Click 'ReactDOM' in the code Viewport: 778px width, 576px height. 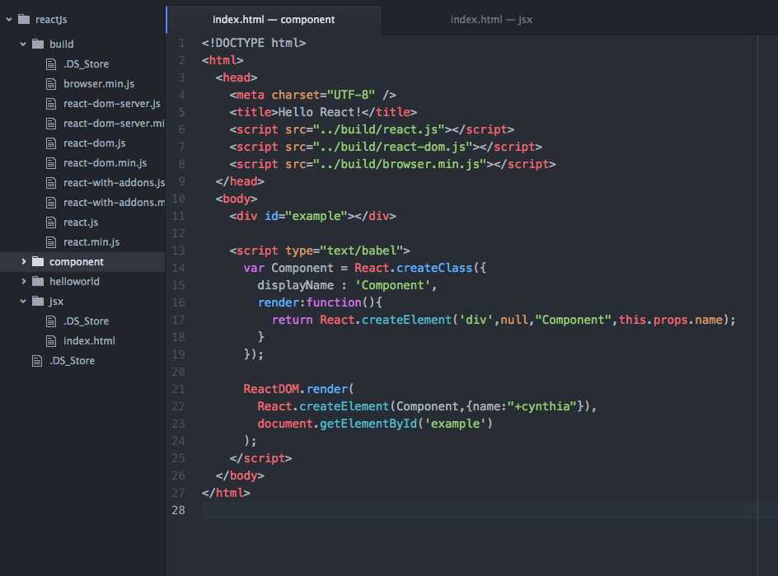tap(271, 389)
